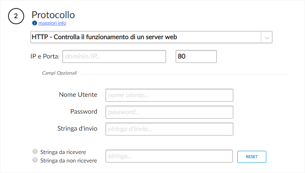The height and width of the screenshot is (173, 305).
Task: Click the "Protocollo" section heading
Action: (x=53, y=15)
